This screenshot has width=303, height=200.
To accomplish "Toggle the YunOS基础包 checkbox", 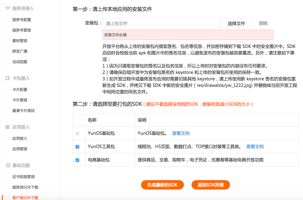I will [x=77, y=134].
